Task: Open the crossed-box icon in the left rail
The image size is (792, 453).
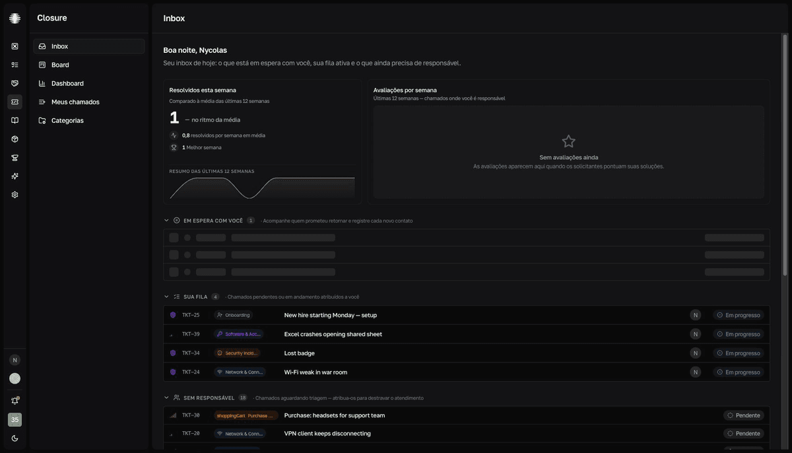Action: click(x=15, y=46)
